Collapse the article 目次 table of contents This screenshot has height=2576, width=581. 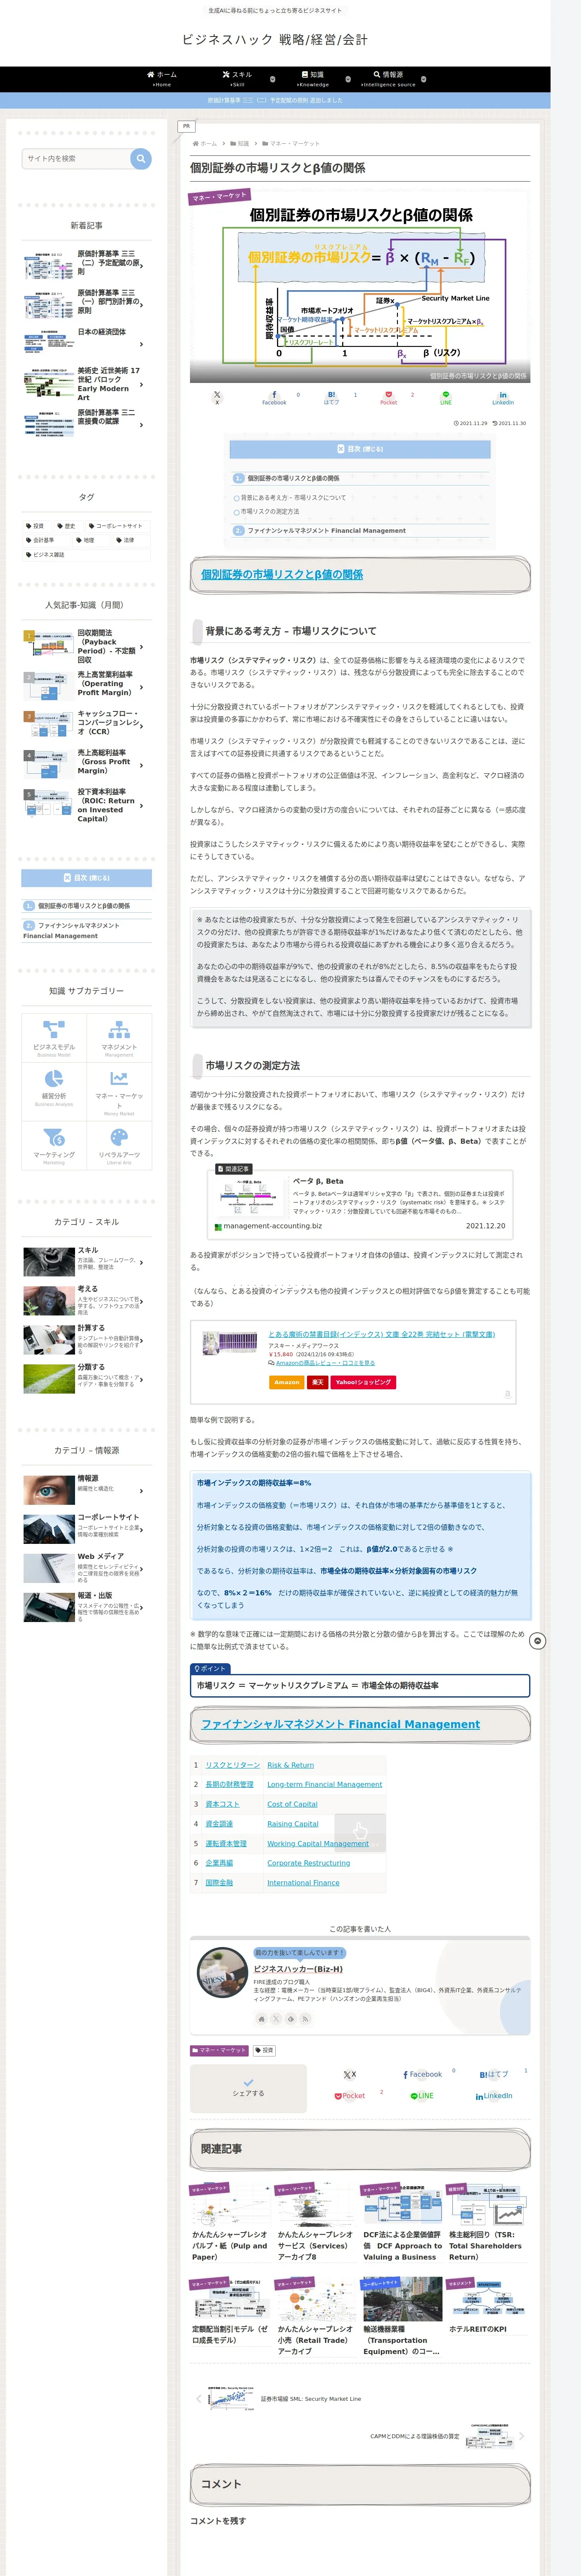[x=359, y=449]
